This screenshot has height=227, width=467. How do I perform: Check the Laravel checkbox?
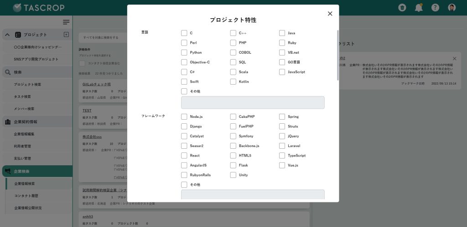(282, 146)
